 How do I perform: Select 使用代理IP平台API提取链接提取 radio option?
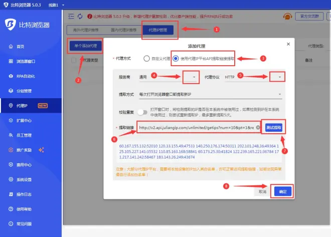tap(176, 58)
